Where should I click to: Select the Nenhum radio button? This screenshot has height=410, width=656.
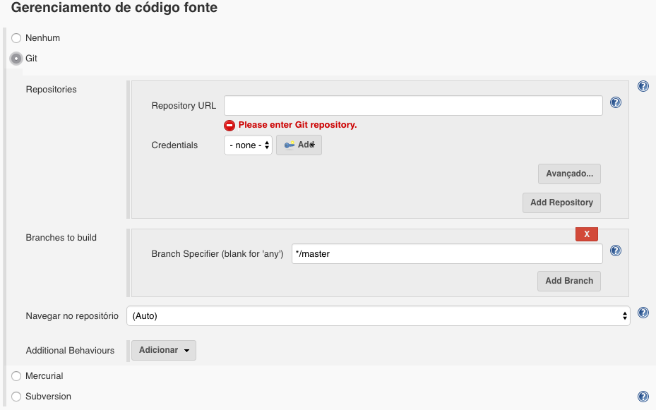click(x=16, y=38)
